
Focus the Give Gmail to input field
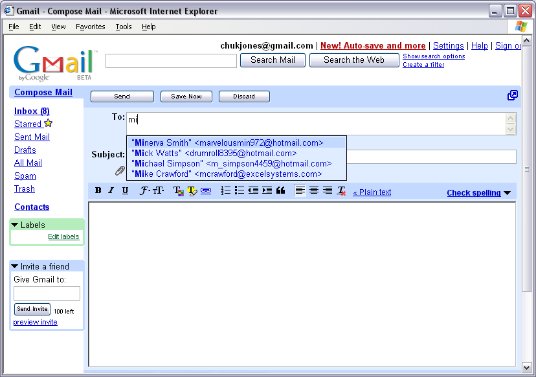pos(47,293)
